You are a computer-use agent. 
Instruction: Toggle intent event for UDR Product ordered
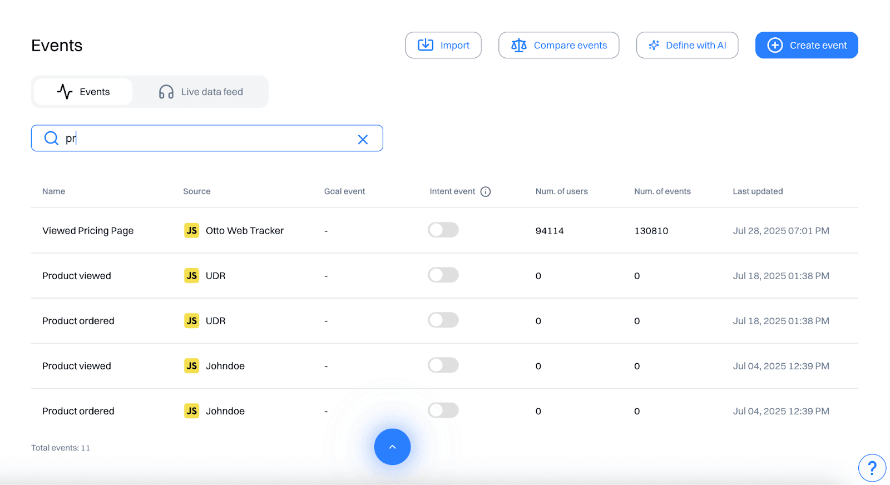(x=443, y=320)
